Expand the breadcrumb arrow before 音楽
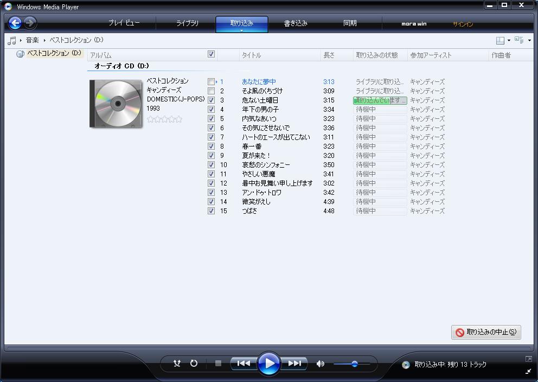The image size is (538, 382). click(x=21, y=41)
